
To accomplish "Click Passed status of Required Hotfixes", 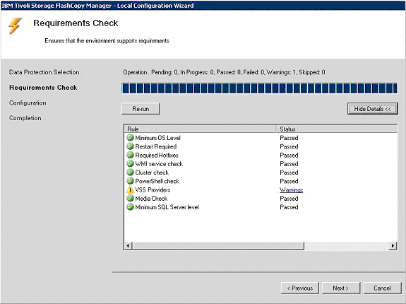I will pyautogui.click(x=289, y=156).
